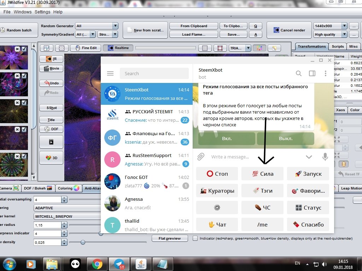
Task: Open the Symmetry/Gradient All dropdown
Action: (86, 34)
